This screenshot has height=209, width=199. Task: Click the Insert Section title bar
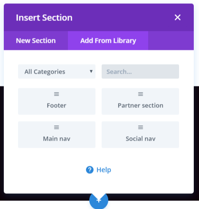pyautogui.click(x=99, y=18)
